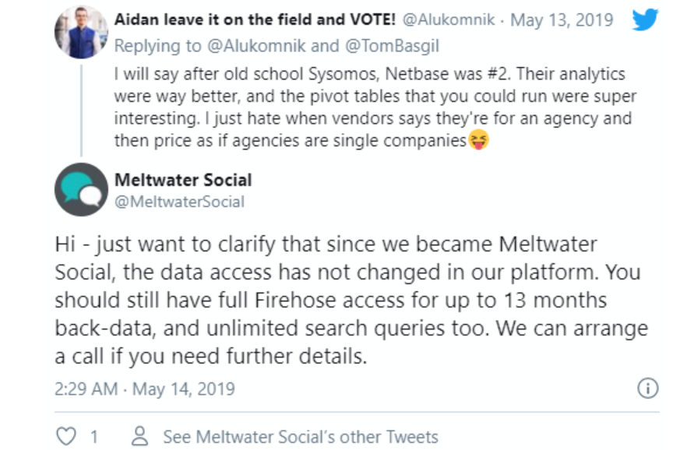Open the May 13, 2019 date link

pyautogui.click(x=562, y=19)
